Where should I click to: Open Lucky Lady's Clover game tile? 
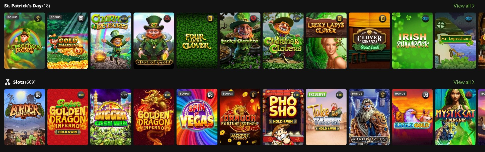click(326, 41)
